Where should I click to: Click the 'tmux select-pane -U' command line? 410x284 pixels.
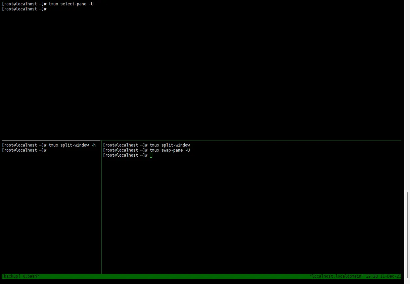pyautogui.click(x=48, y=4)
